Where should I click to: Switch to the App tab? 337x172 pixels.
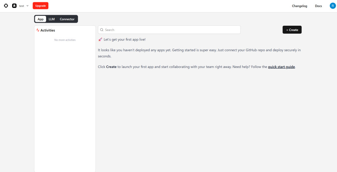pos(40,19)
